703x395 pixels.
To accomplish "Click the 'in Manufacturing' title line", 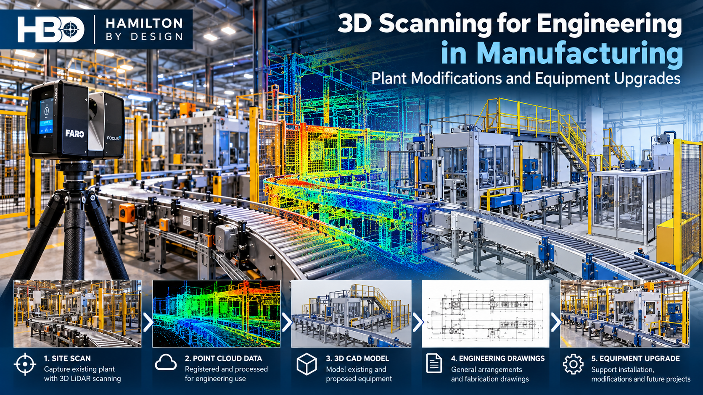I will tap(562, 53).
